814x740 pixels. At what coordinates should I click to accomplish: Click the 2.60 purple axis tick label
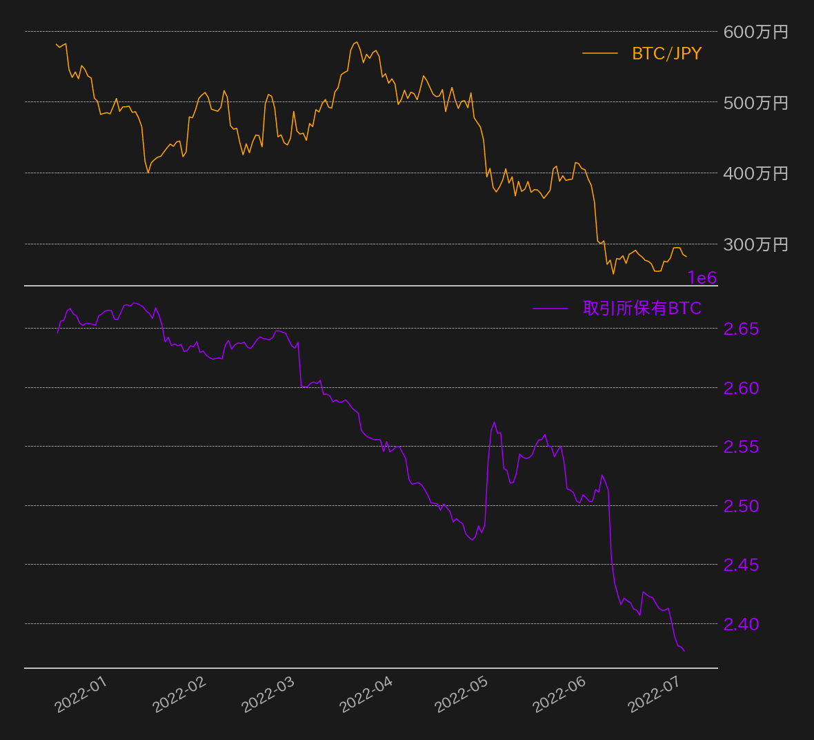click(x=741, y=388)
